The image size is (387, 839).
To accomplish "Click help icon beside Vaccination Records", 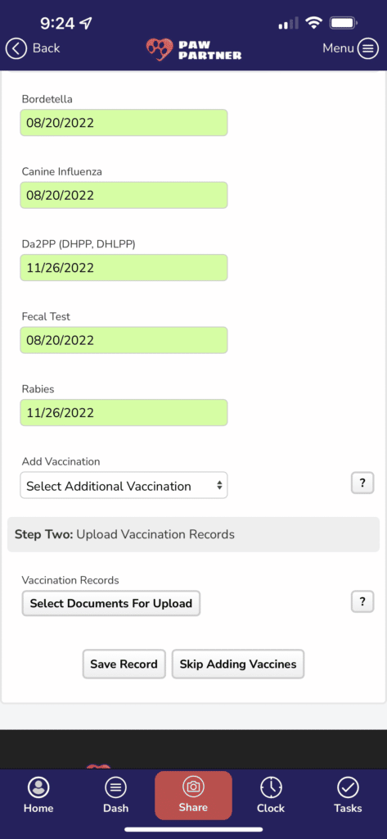I will 362,602.
